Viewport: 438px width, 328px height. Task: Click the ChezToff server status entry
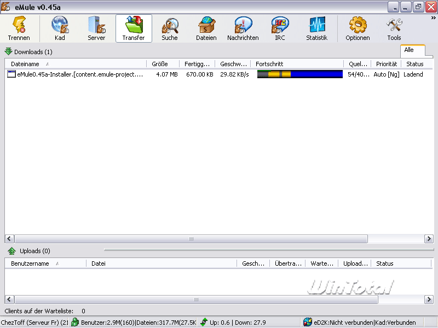point(34,323)
